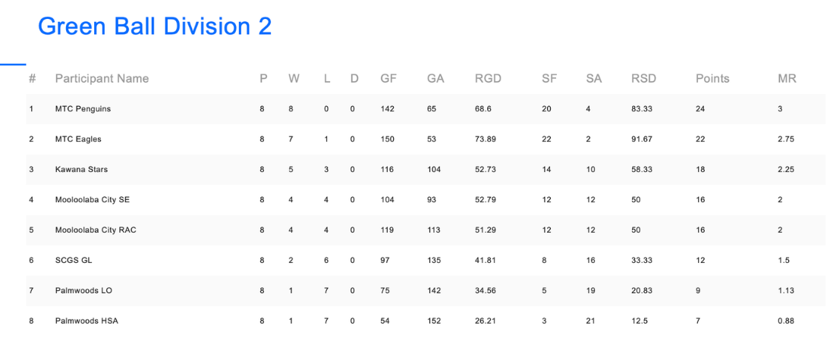The width and height of the screenshot is (830, 344).
Task: Open Palmwoods HSA participant
Action: tap(86, 321)
